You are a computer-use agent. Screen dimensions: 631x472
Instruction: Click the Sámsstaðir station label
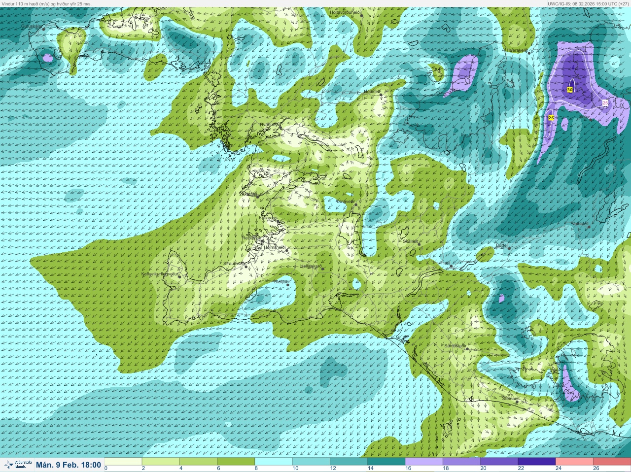pyautogui.click(x=455, y=346)
